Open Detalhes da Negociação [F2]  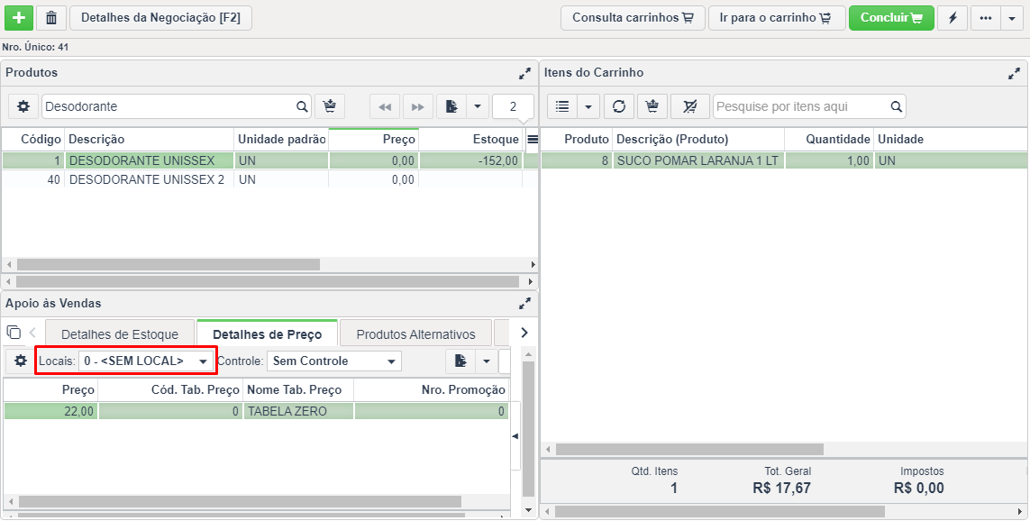(161, 18)
